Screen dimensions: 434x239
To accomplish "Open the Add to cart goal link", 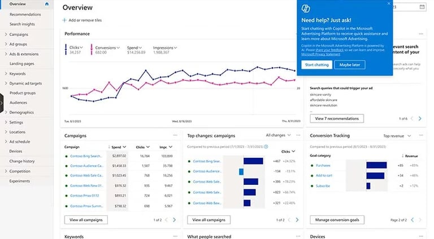I will tap(324, 175).
